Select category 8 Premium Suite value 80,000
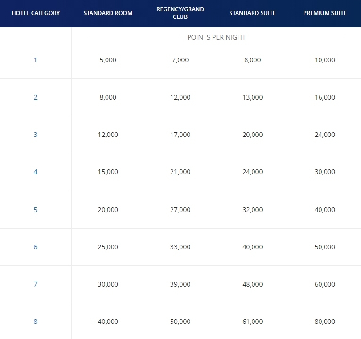The image size is (361, 339). pyautogui.click(x=325, y=322)
